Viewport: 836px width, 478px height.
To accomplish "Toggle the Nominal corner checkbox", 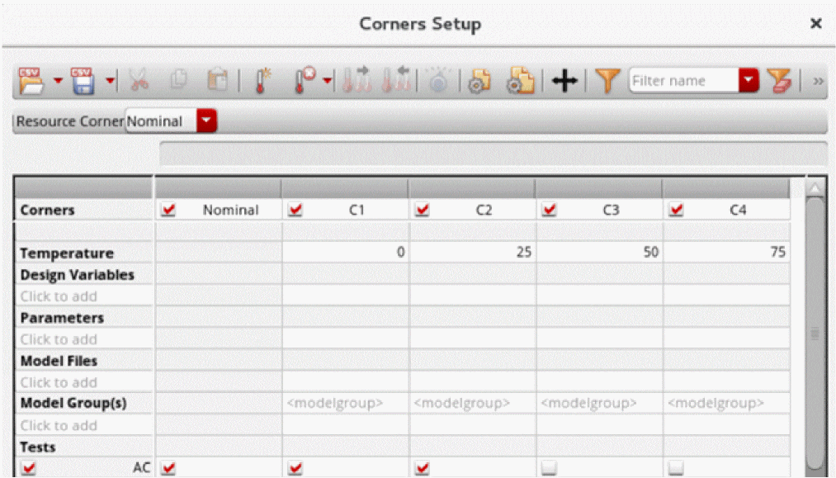I will click(x=168, y=210).
